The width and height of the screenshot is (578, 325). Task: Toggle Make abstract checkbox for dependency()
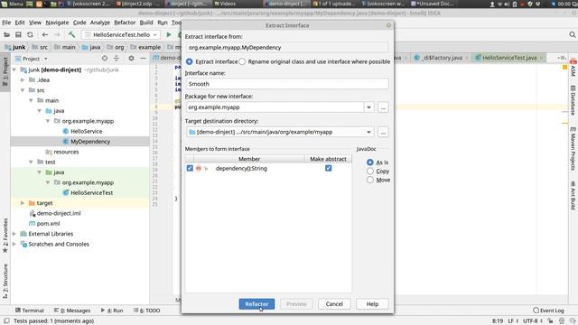click(x=328, y=168)
